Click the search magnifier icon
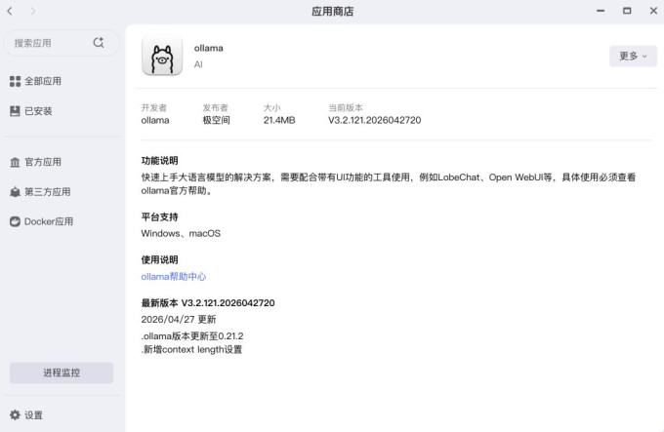Screen dimensions: 664x432 (x=99, y=43)
